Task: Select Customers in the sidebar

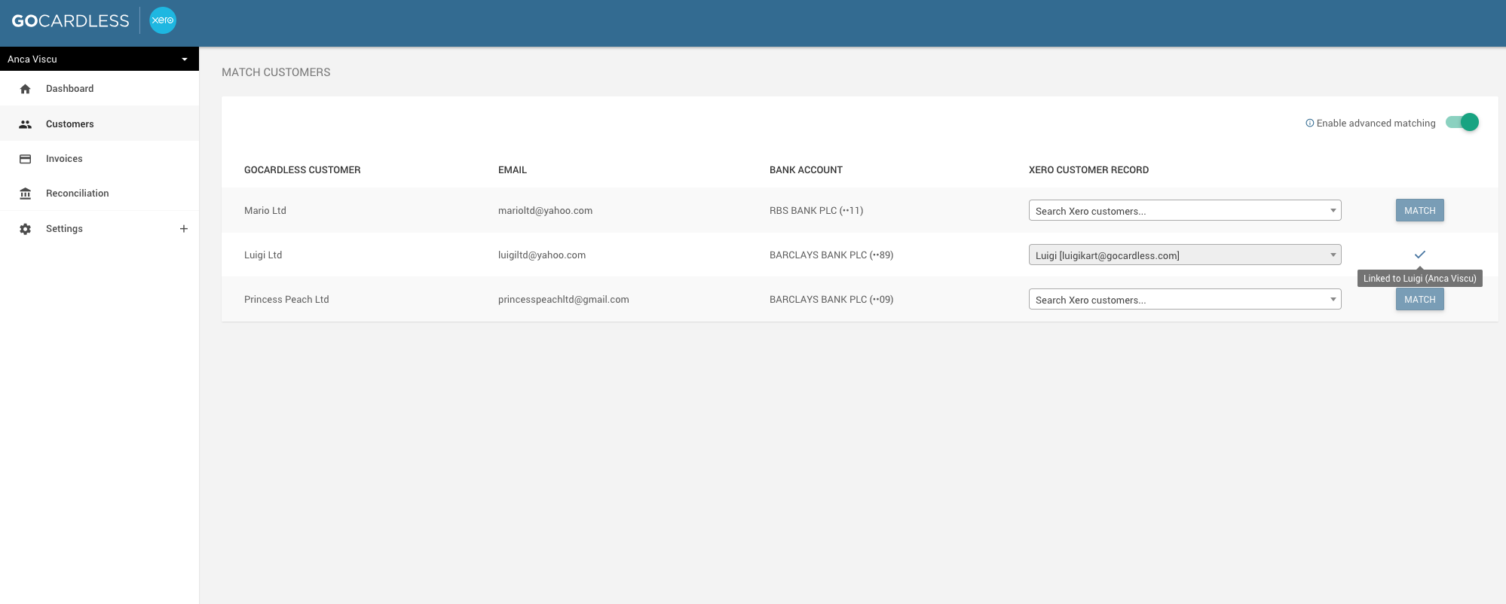Action: (99, 124)
